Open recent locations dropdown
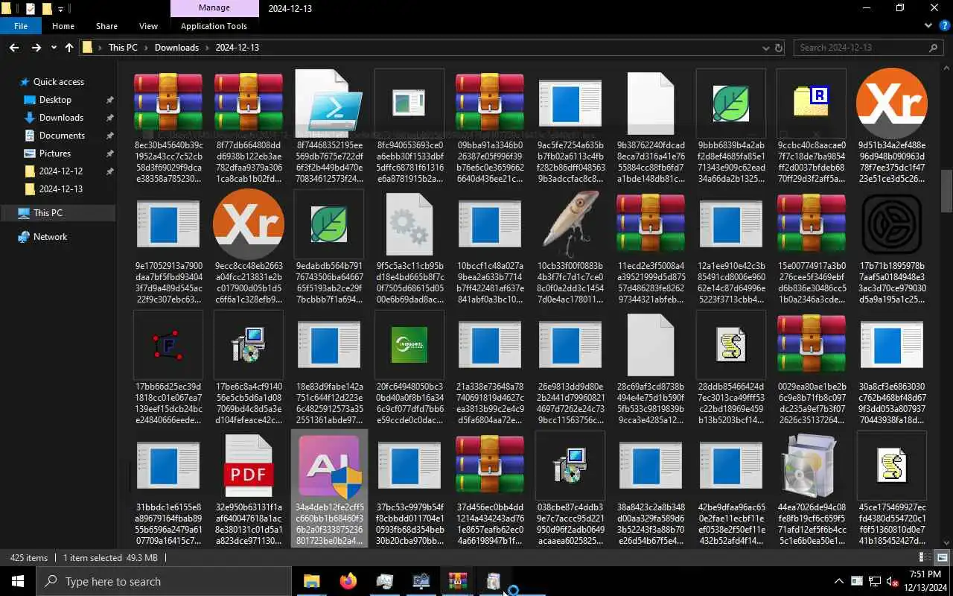Viewport: 953px width, 596px height. click(x=54, y=48)
